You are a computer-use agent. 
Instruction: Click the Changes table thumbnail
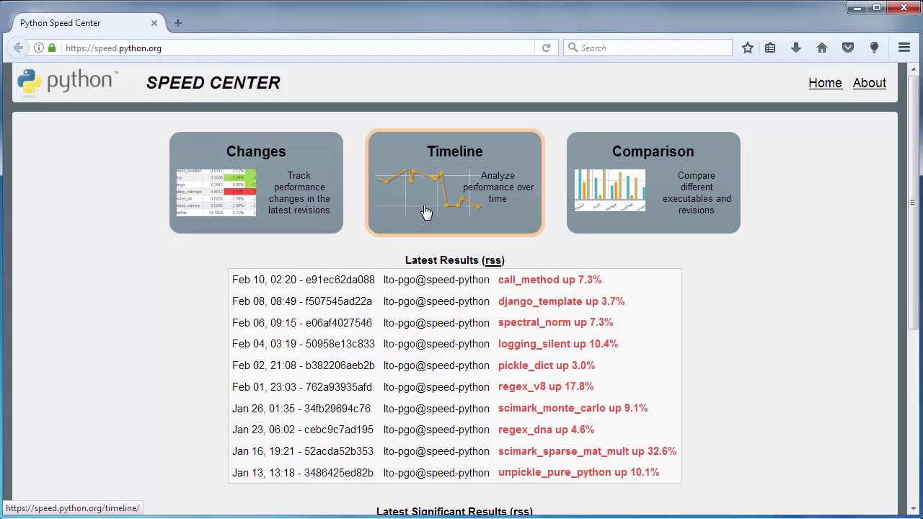(x=216, y=192)
